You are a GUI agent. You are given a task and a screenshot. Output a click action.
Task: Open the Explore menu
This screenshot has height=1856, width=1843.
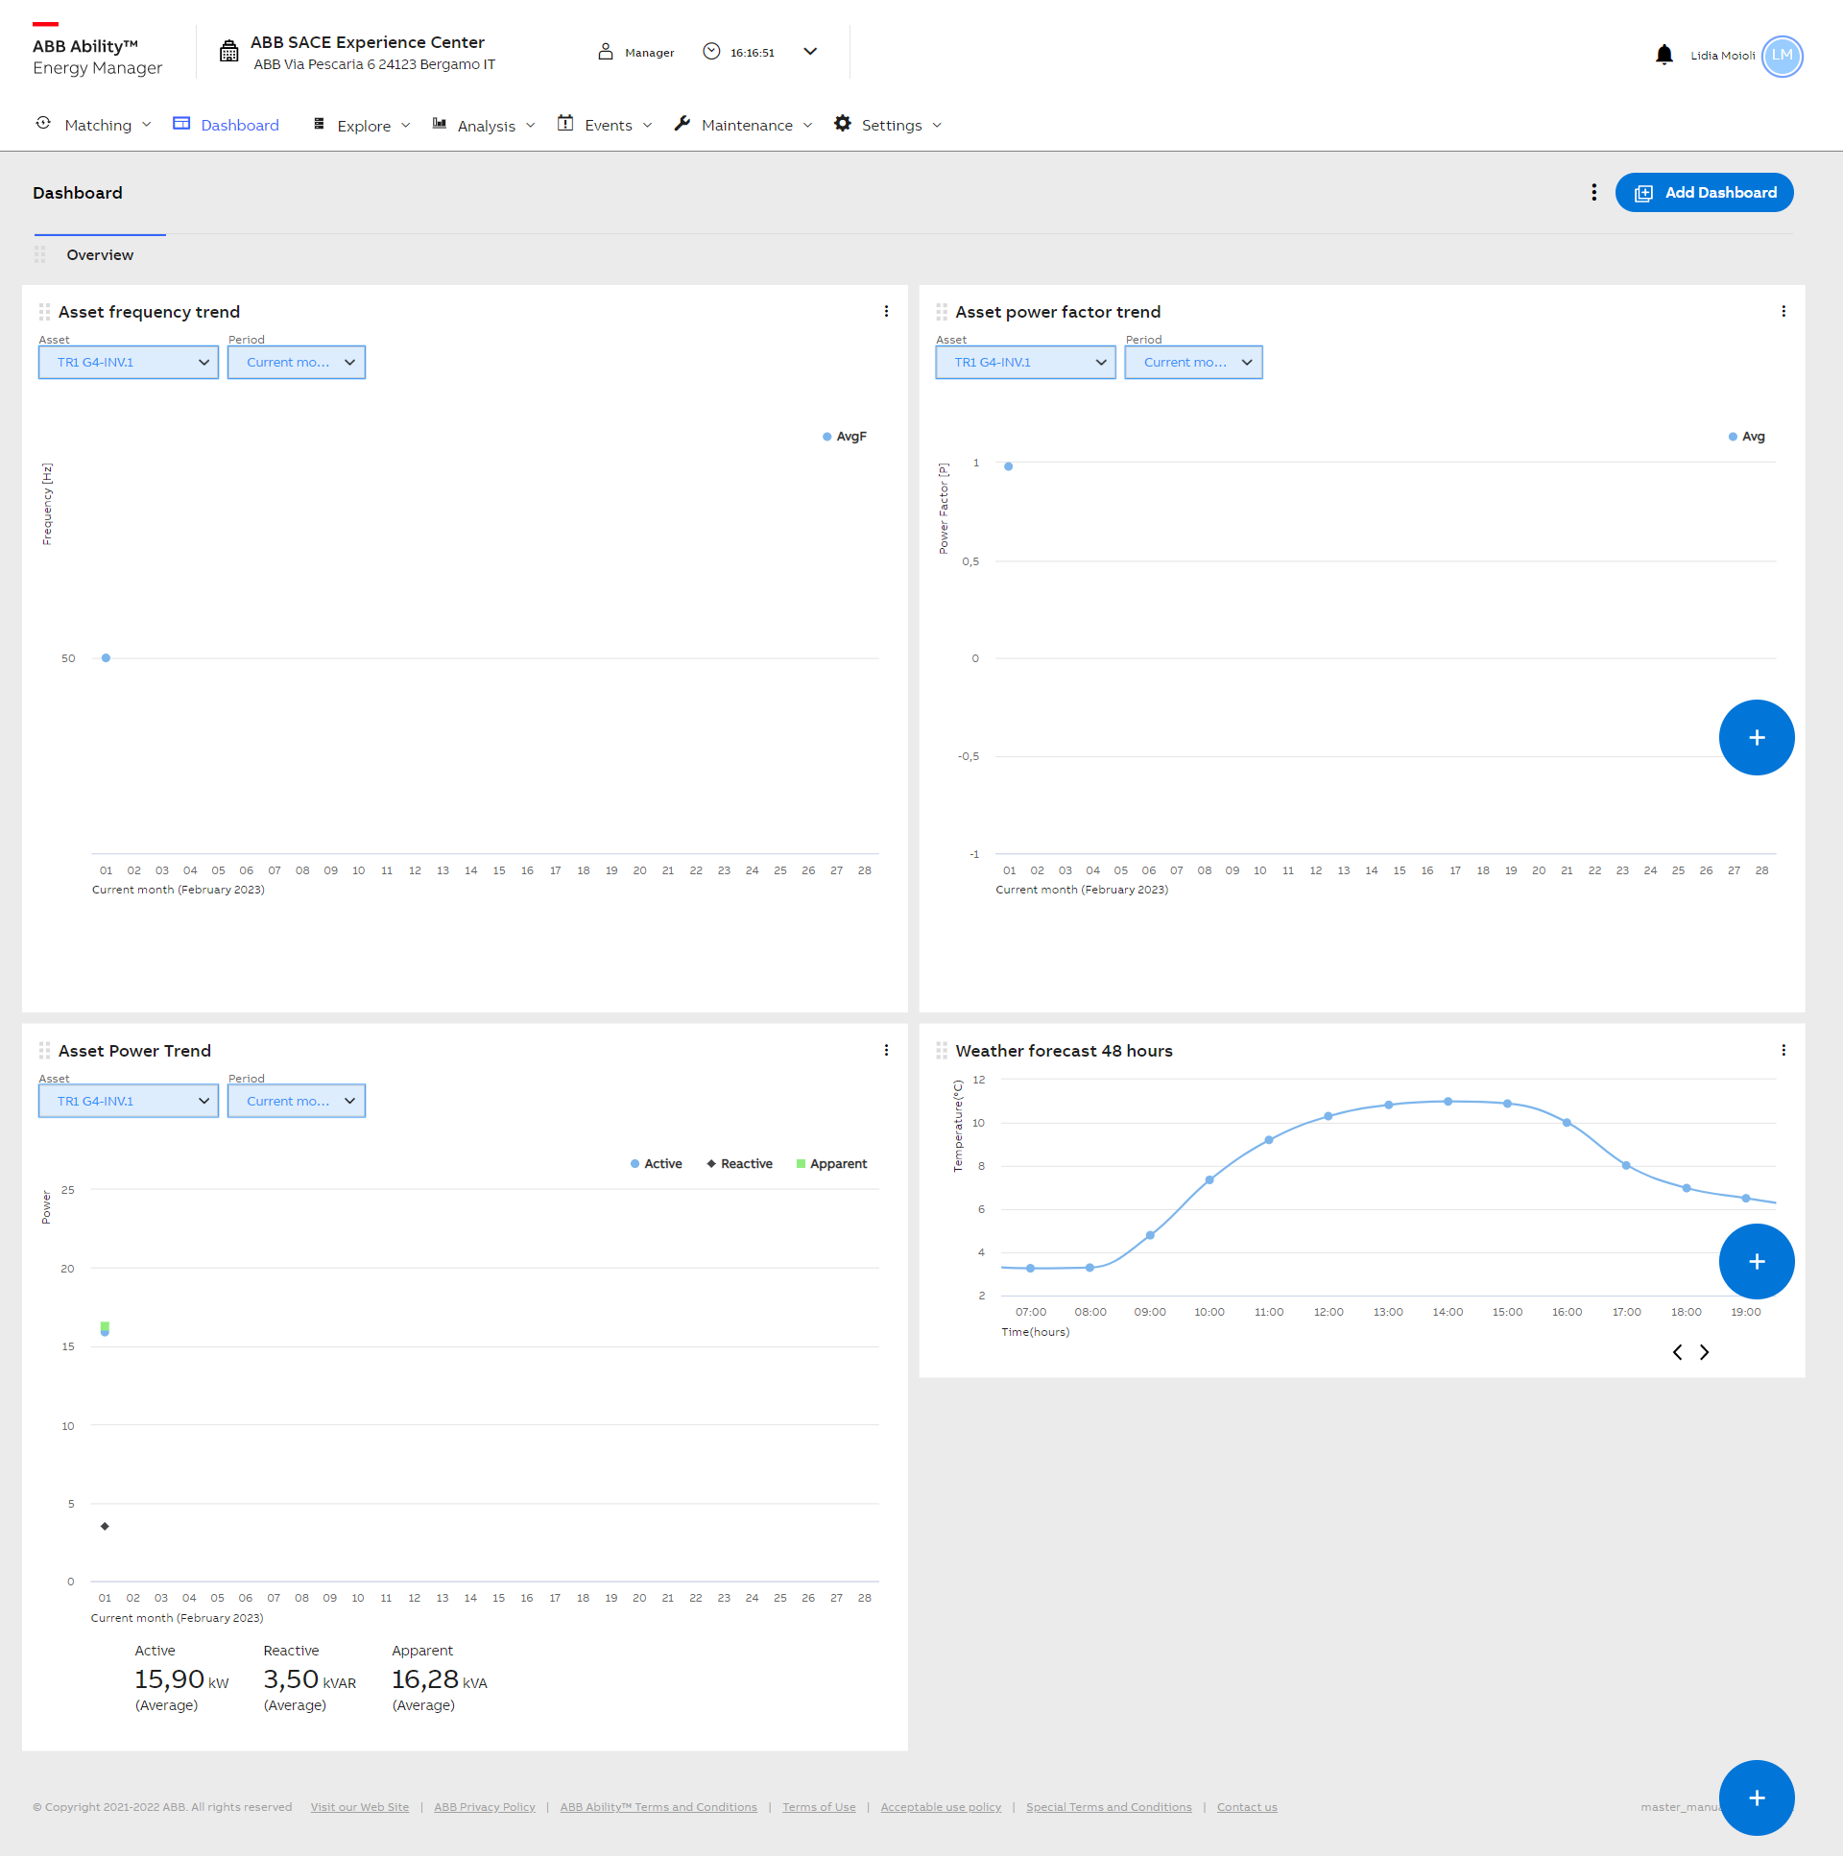362,125
